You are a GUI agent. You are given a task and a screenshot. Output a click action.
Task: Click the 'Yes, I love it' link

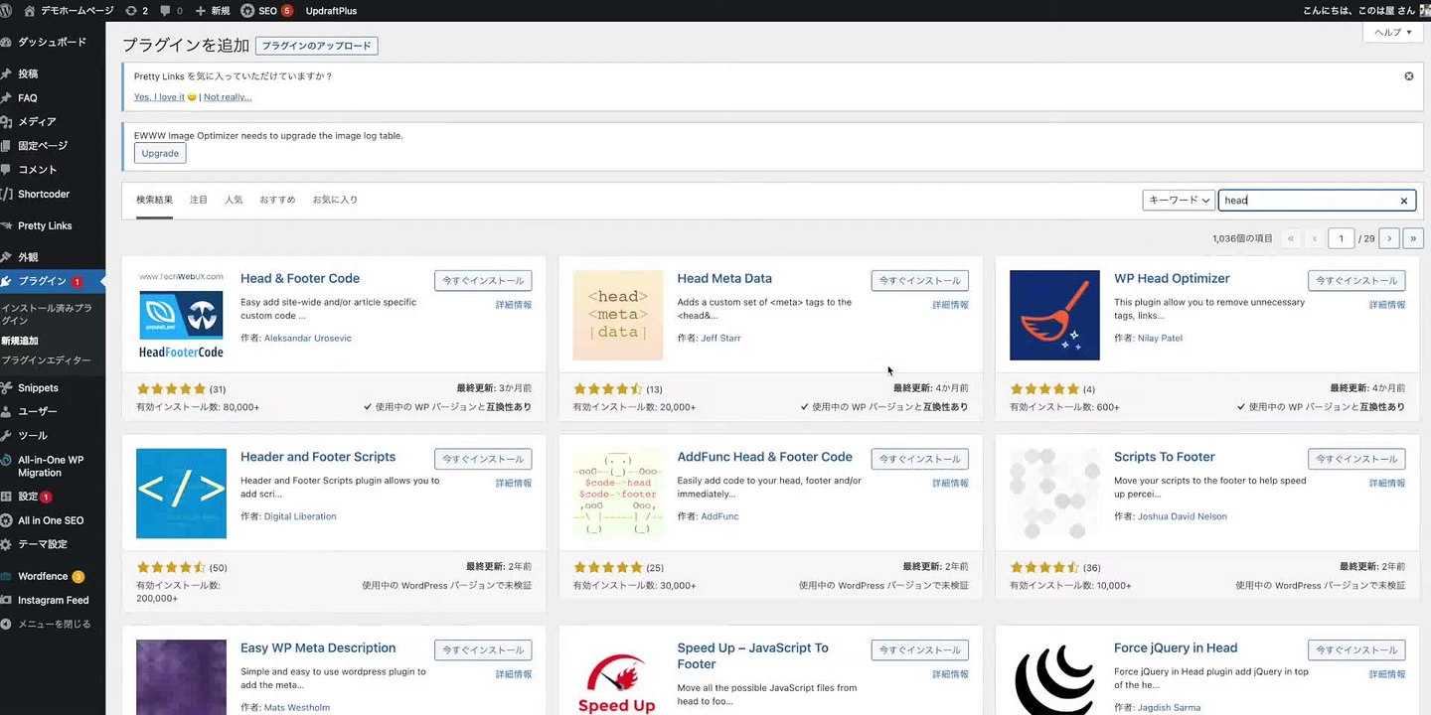click(x=159, y=97)
